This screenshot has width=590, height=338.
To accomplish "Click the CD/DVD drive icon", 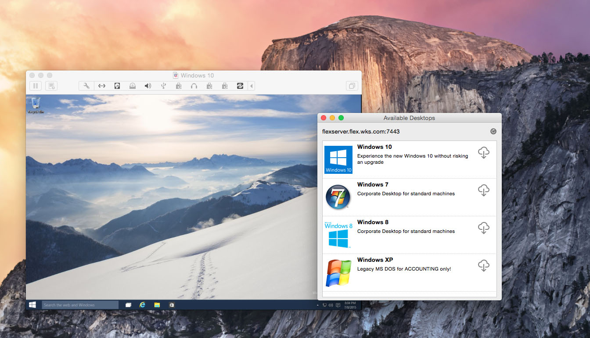I will (x=133, y=86).
